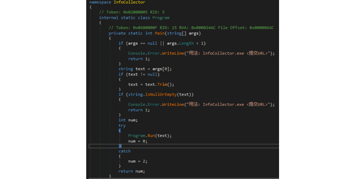
Task: Click the 'num = 2;' statement
Action: (x=138, y=161)
